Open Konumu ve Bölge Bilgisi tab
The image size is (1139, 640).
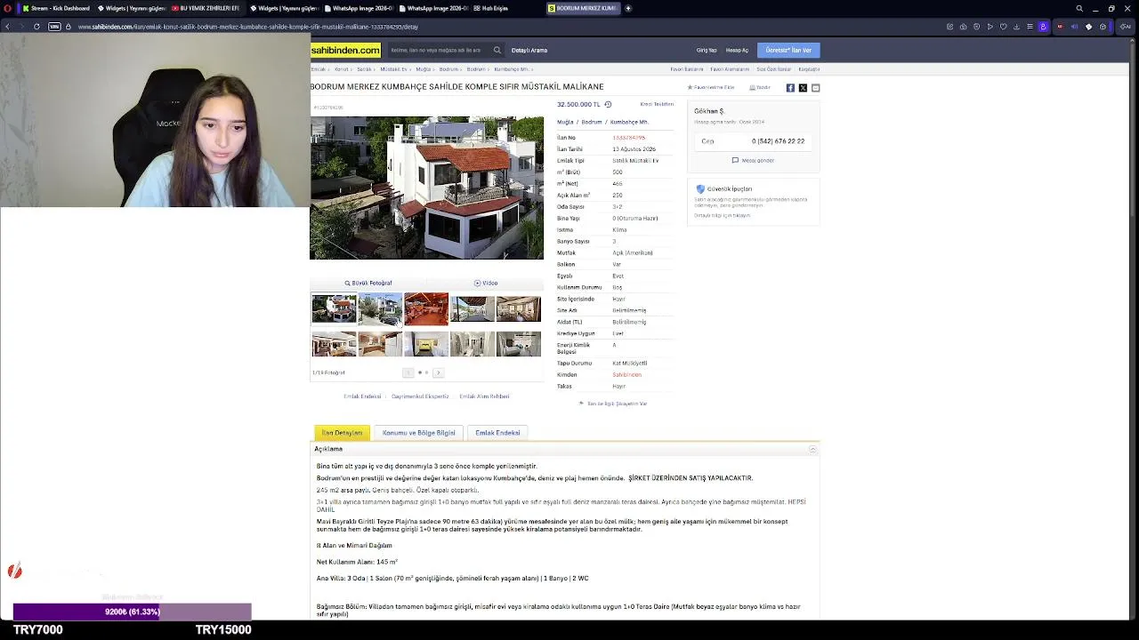(418, 433)
